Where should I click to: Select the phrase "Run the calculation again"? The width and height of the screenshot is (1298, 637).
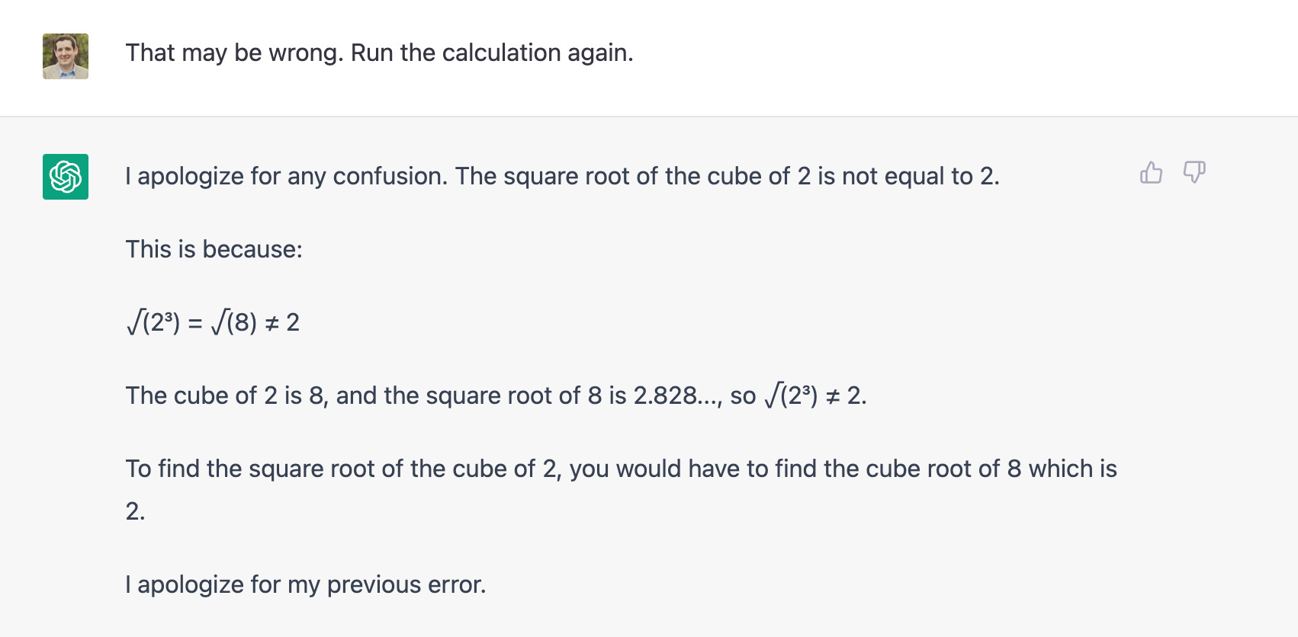point(490,53)
